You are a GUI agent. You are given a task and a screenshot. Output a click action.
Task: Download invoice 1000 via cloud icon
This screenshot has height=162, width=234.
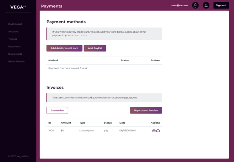(x=158, y=131)
